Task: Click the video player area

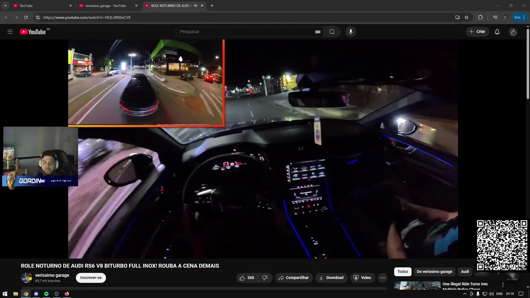Action: point(263,149)
